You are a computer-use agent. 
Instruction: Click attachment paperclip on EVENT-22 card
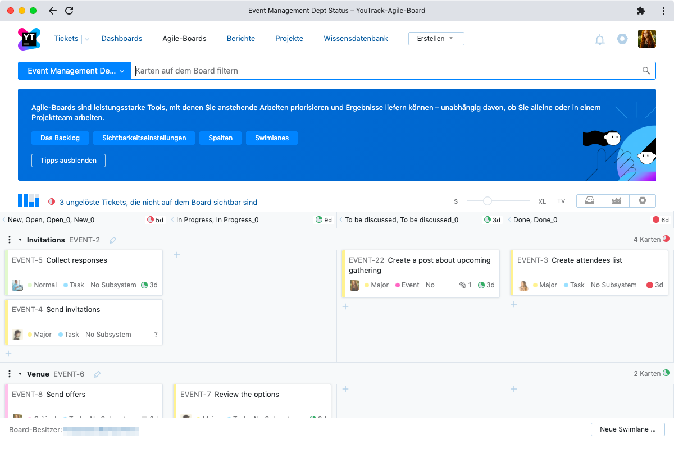coord(462,285)
